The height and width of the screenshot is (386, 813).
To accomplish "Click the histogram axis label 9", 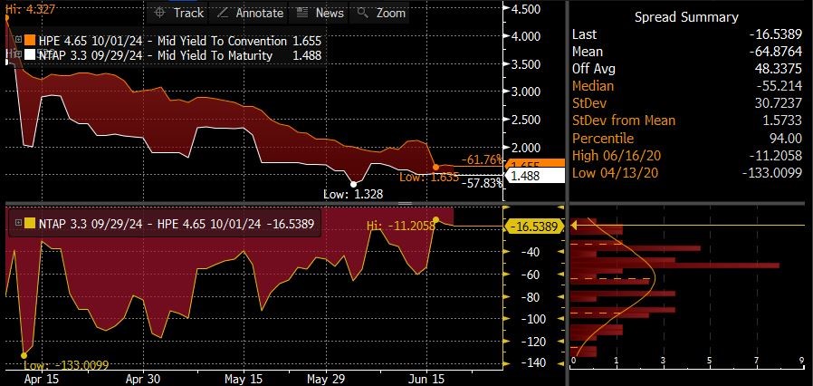I will click(x=802, y=361).
